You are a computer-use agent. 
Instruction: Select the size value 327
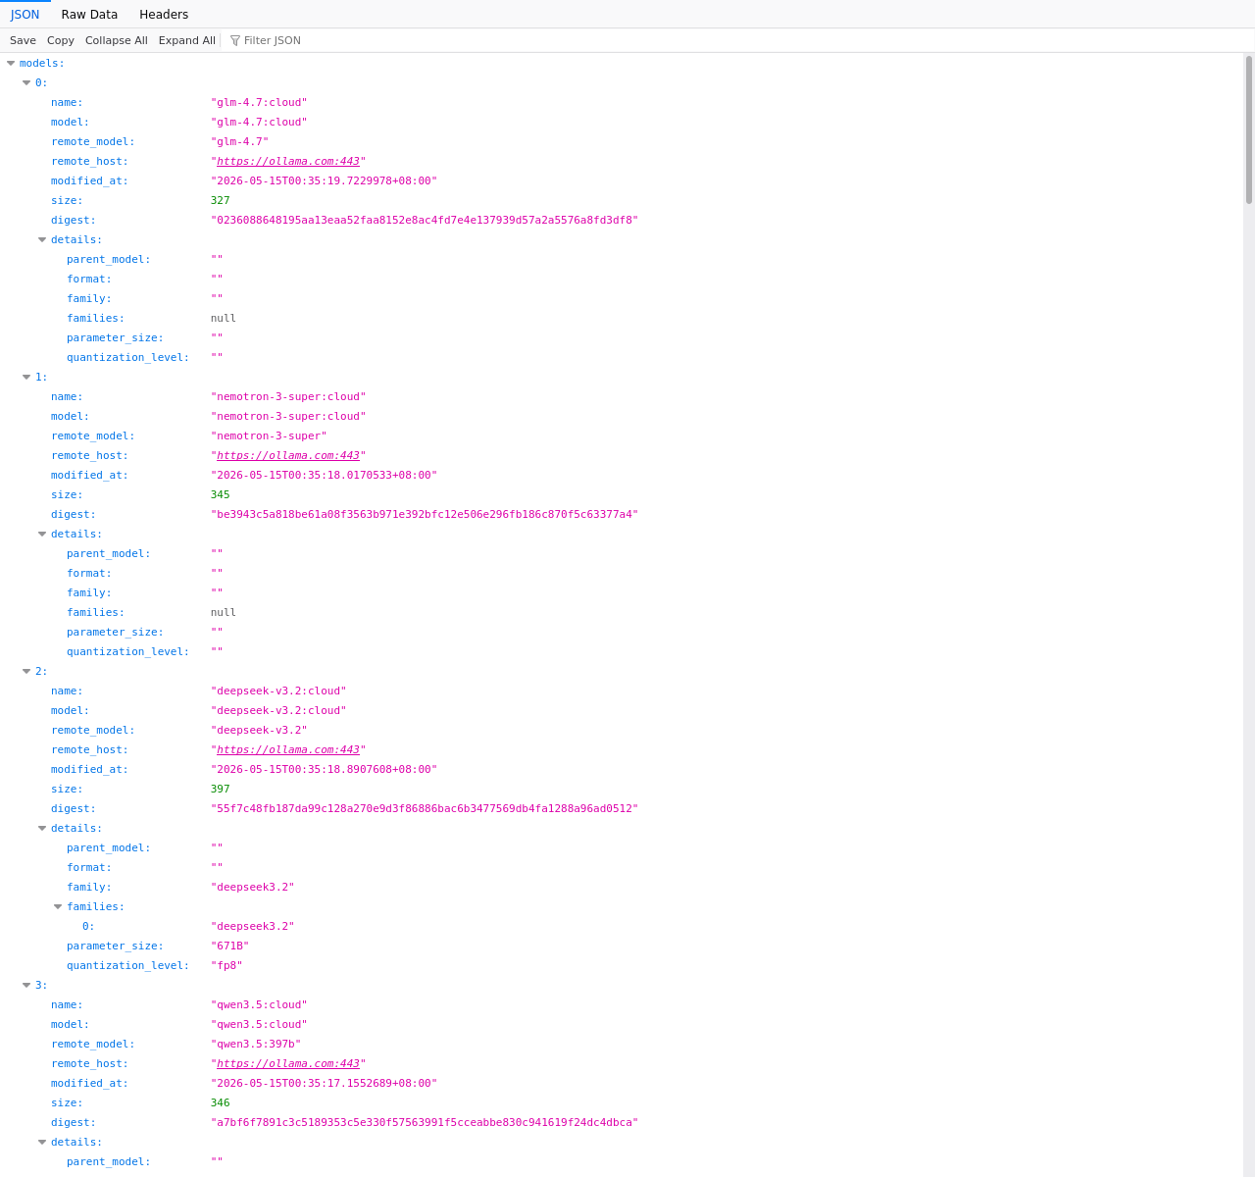click(x=221, y=200)
